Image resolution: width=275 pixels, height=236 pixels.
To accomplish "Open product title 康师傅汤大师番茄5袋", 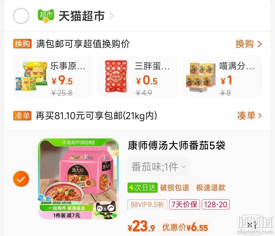I will click(x=176, y=145).
